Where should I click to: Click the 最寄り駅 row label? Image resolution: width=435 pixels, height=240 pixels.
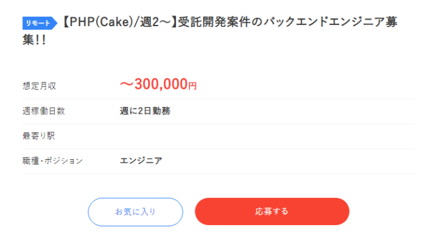coord(39,136)
